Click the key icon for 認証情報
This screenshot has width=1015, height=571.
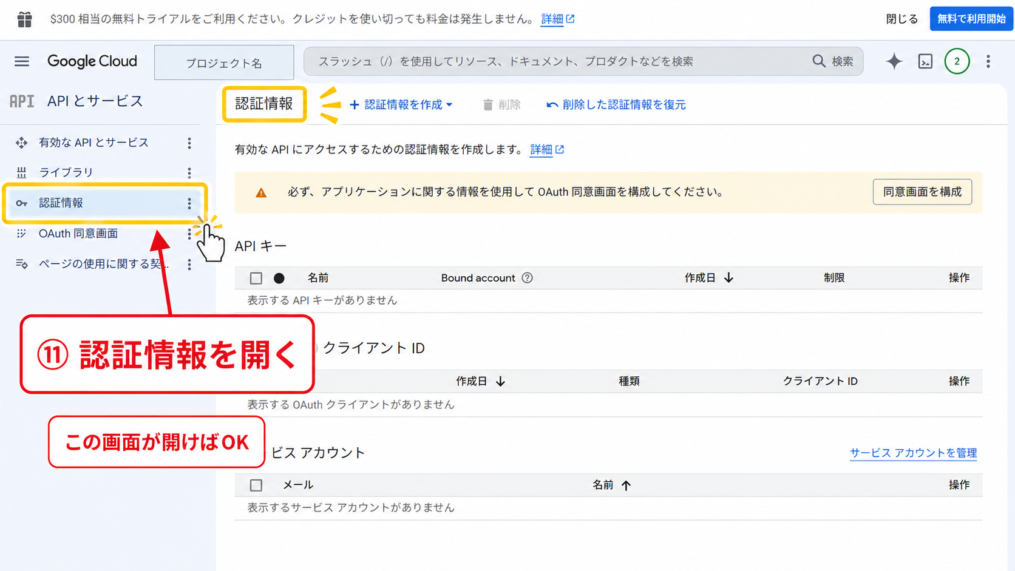click(22, 203)
